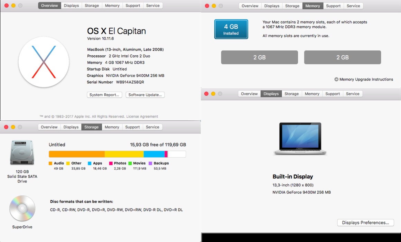Click the 'Built-in Display' heading
Image resolution: width=401 pixels, height=242 pixels.
coord(293,177)
